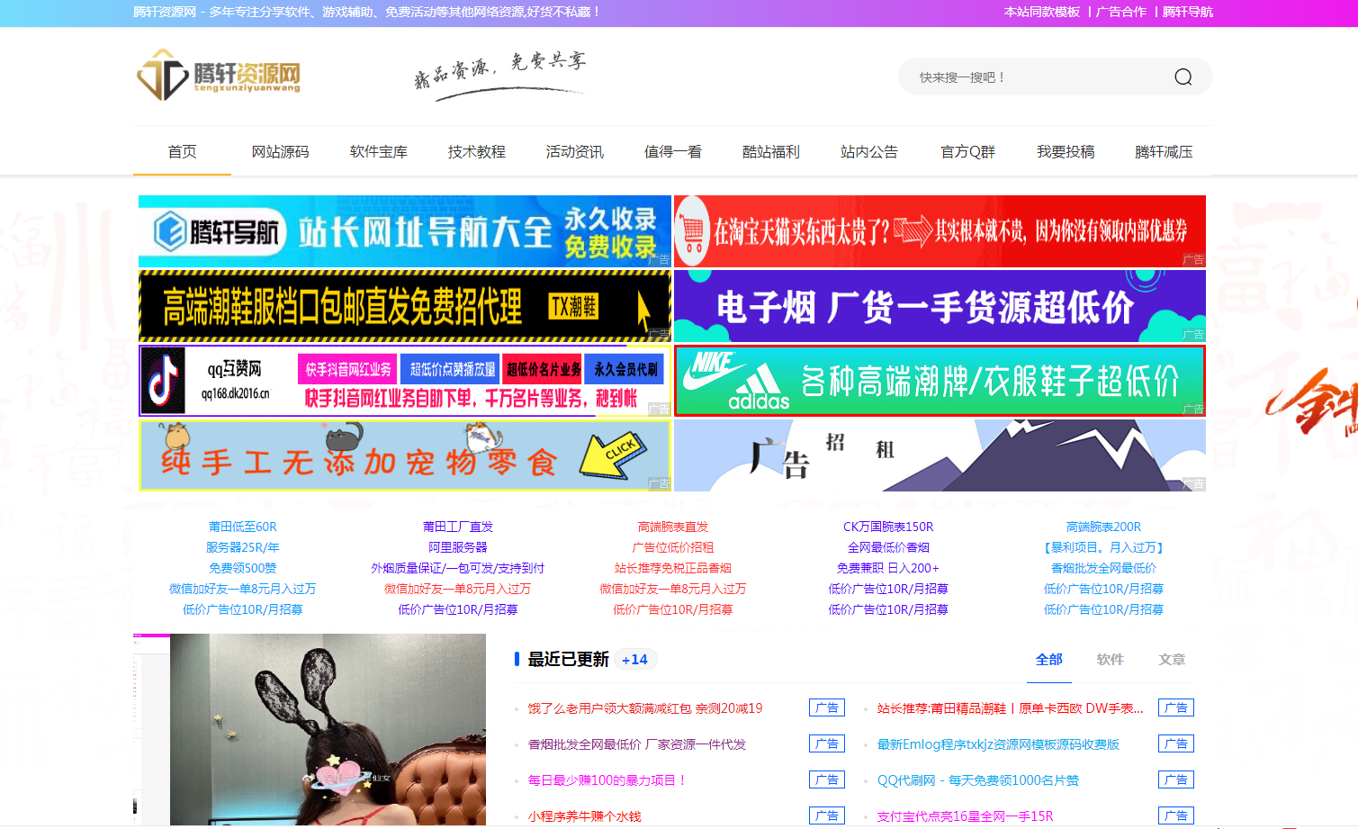This screenshot has width=1358, height=829.
Task: Click the 阿里服务器 text link
Action: pyautogui.click(x=457, y=547)
